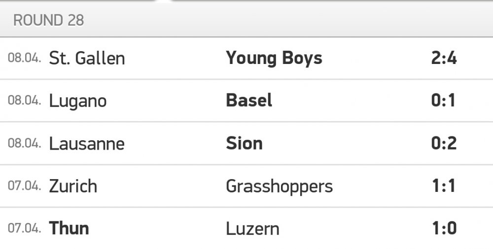
Task: View the 1:1 match score
Action: point(444,186)
